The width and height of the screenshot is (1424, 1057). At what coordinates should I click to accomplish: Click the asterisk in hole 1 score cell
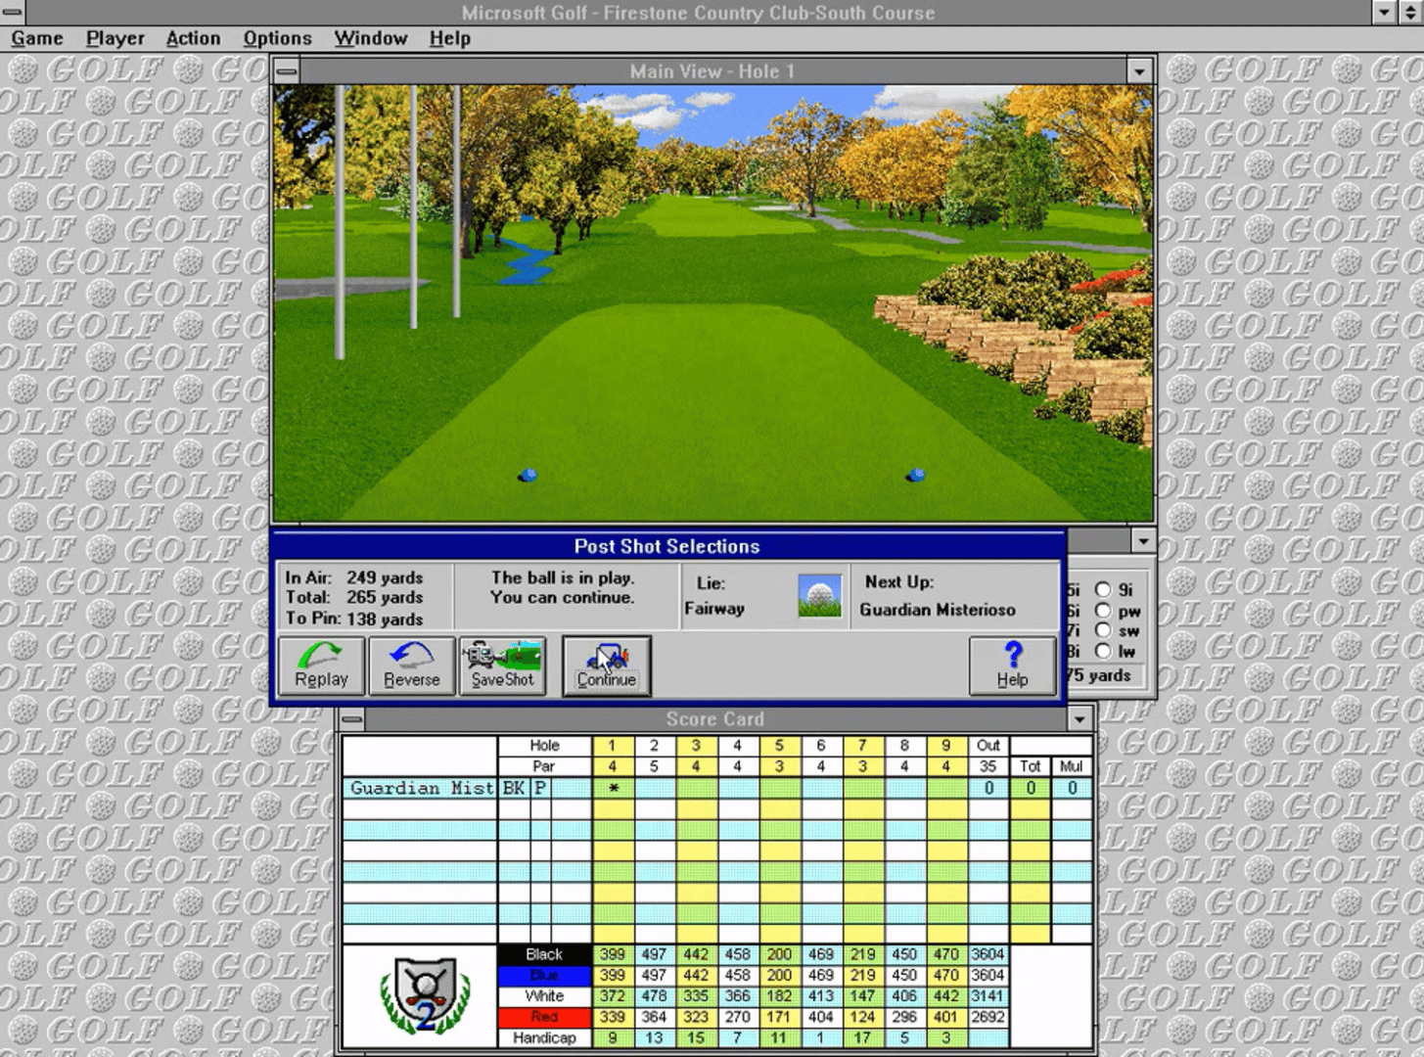(613, 789)
